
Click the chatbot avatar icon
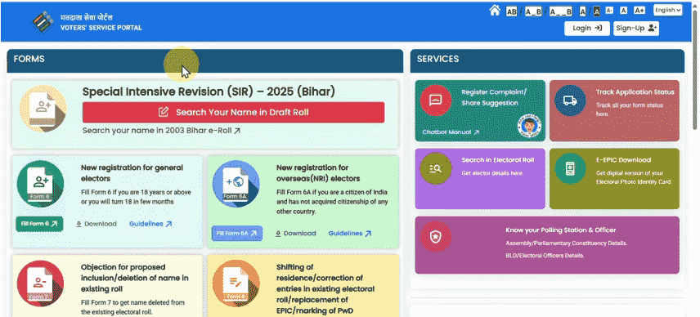528,125
